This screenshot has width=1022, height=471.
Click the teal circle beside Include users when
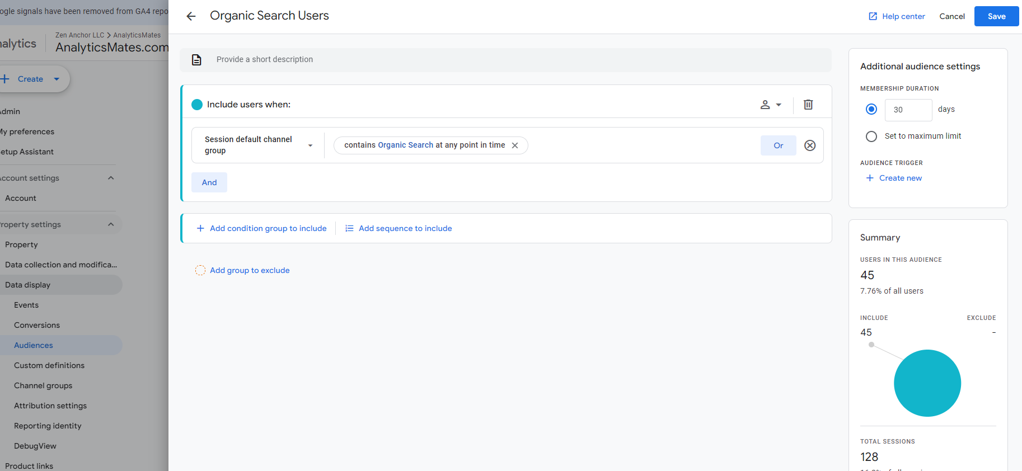(x=197, y=105)
